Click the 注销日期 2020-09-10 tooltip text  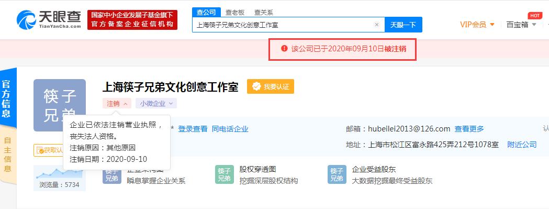click(108, 159)
